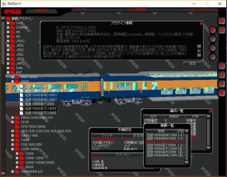The width and height of the screenshot is (227, 177).
Task: Expand the KHN folder node
Action: [8, 68]
